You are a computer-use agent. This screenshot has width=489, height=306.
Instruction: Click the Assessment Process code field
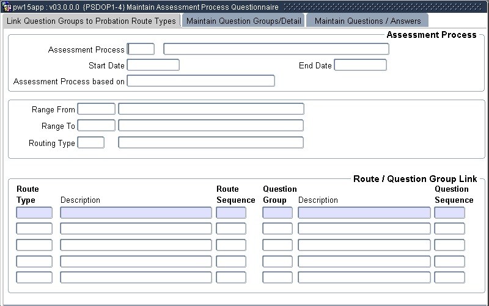click(x=141, y=49)
